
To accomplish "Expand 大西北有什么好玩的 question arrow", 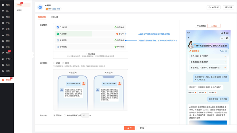I will click(x=225, y=56).
